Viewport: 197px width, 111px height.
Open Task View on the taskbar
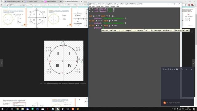pyautogui.click(x=12, y=109)
